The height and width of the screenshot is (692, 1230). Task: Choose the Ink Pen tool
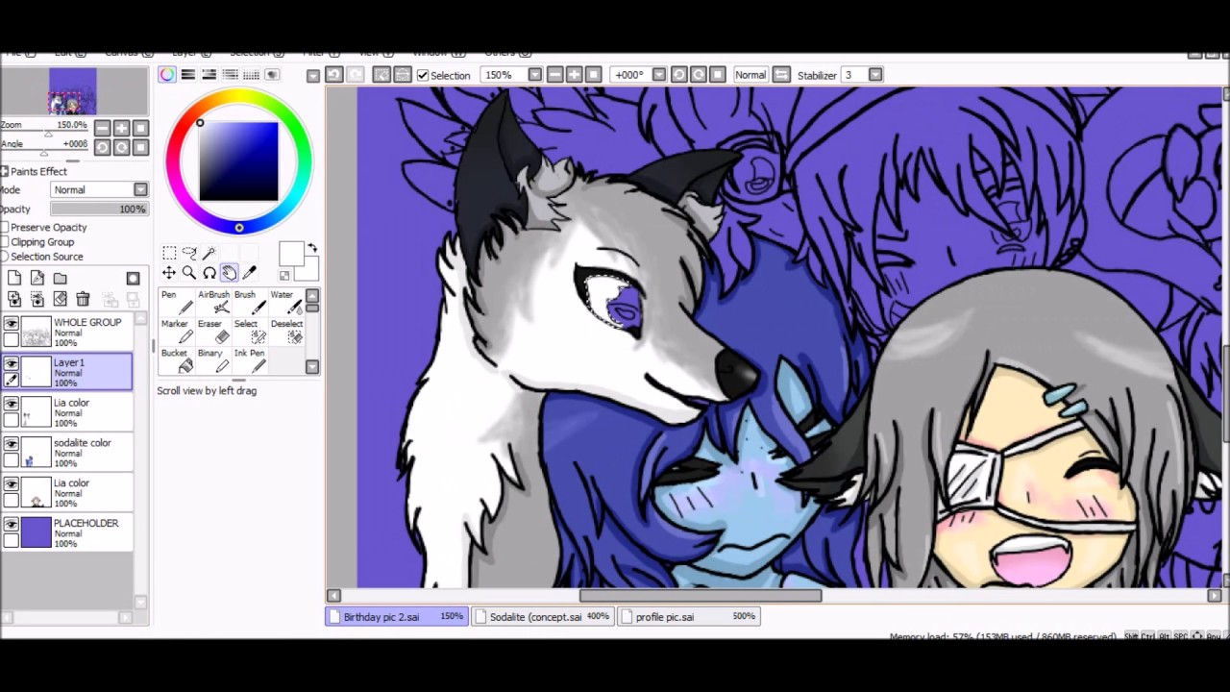coord(250,359)
